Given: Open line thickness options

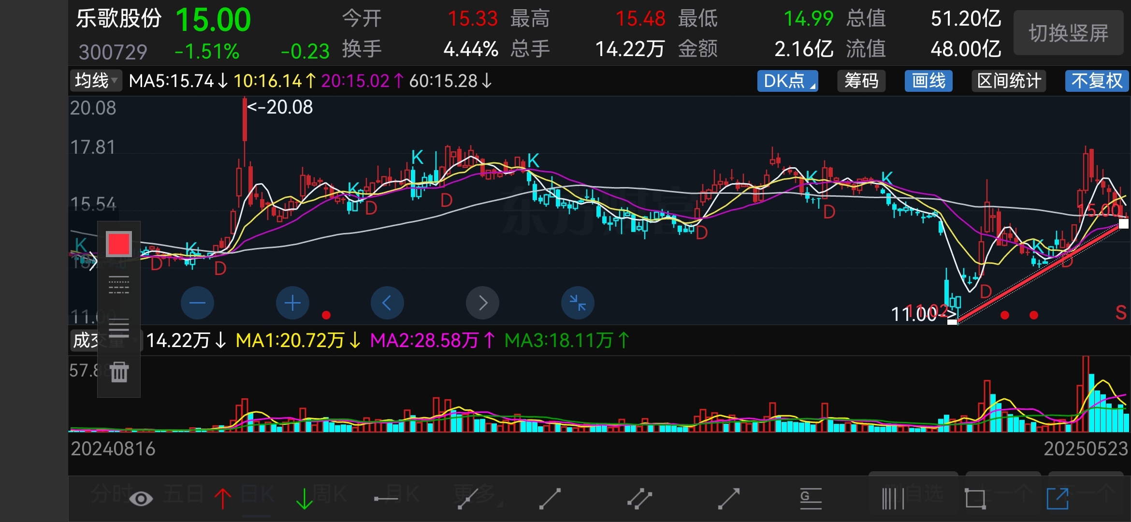Looking at the screenshot, I should coord(119,329).
